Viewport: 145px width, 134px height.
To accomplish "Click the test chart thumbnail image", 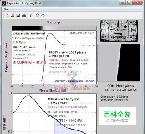I will pos(119,31).
